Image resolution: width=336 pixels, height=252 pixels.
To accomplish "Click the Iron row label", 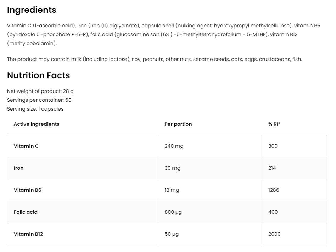I will [18, 168].
